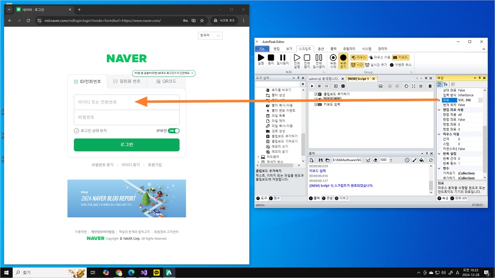Click the 비밀번호 찾기 link

(x=102, y=164)
